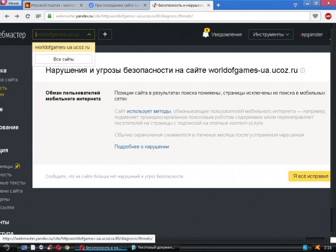Open the tab list menu icon
The width and height of the screenshot is (336, 252).
click(295, 5)
